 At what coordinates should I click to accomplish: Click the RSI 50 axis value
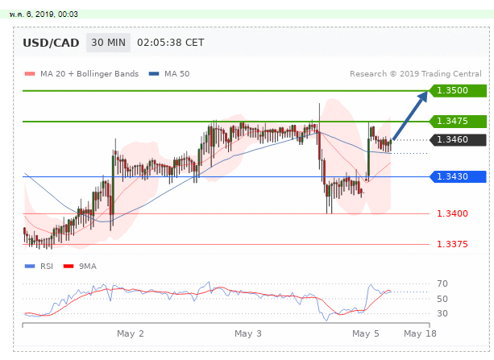[442, 299]
